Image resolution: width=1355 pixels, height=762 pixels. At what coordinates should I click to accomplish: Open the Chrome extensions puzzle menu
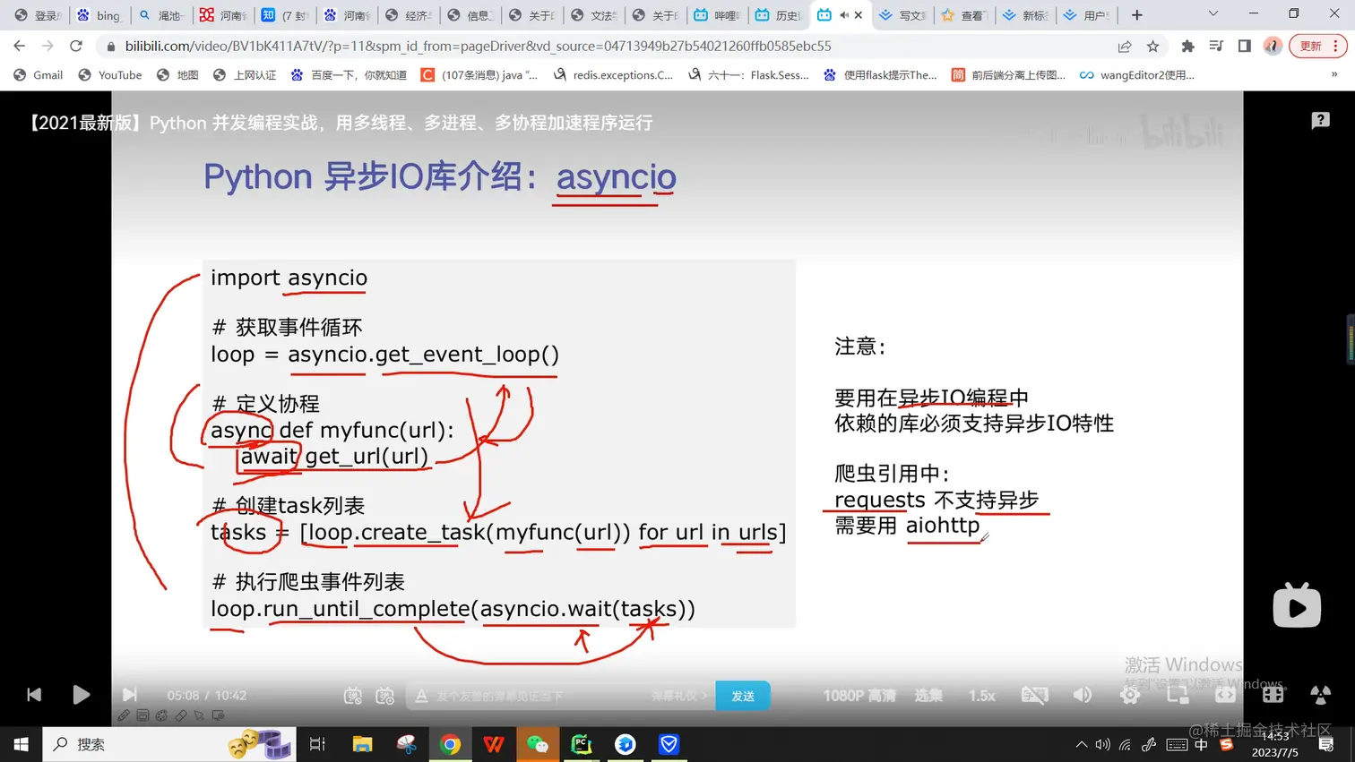[x=1188, y=46]
